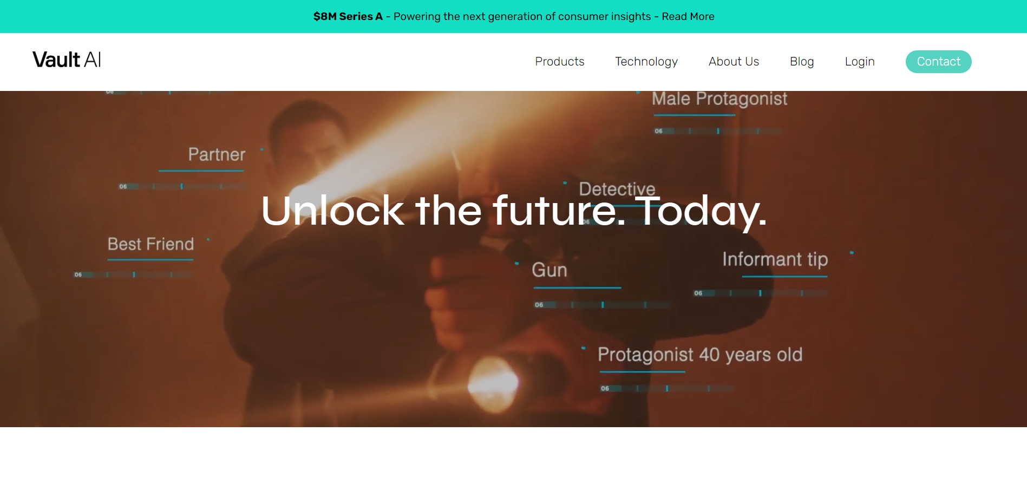The width and height of the screenshot is (1027, 497).
Task: Click the Protagonist 40 years old tag
Action: (700, 355)
